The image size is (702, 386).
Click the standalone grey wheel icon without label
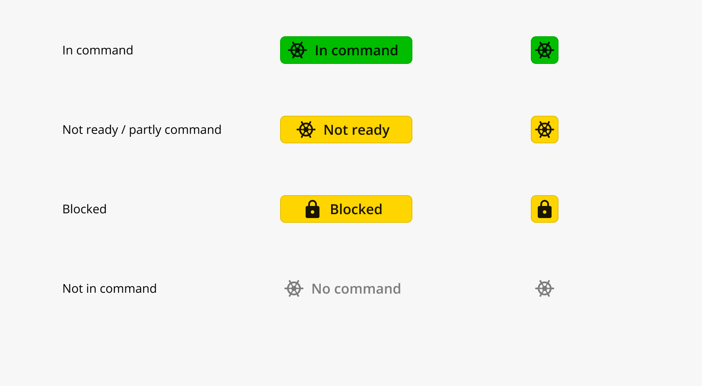pyautogui.click(x=545, y=288)
